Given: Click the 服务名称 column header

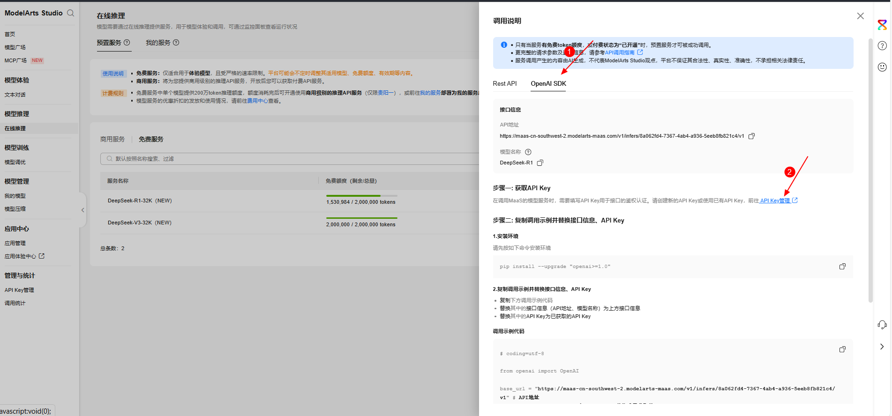Looking at the screenshot, I should pos(118,181).
